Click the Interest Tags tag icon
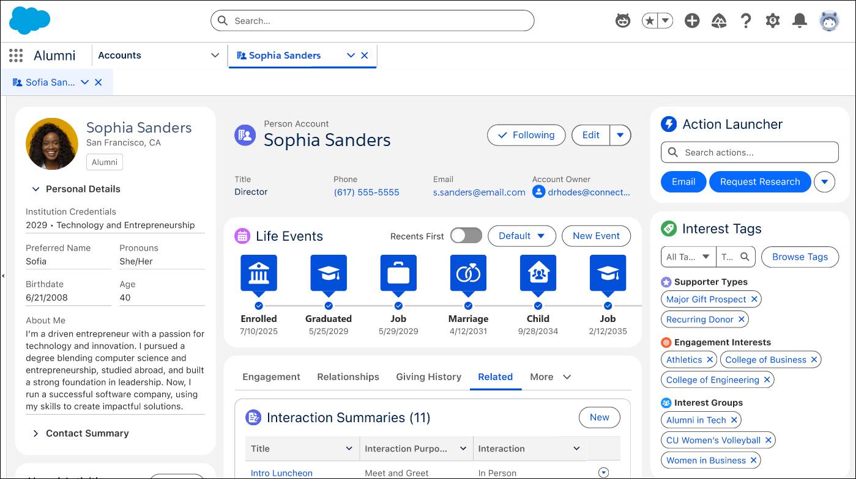 [x=669, y=229]
